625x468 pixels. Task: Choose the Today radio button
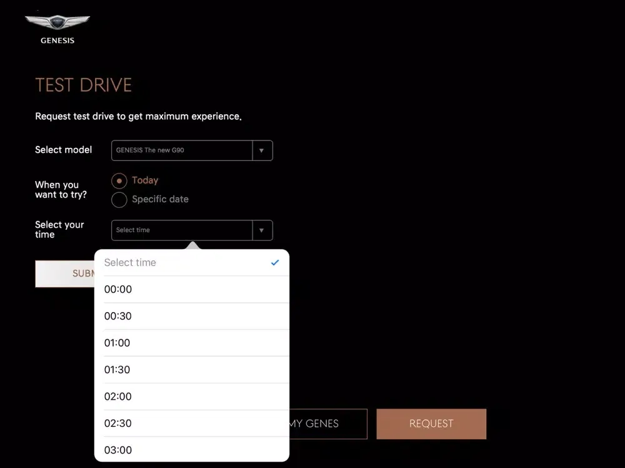coord(119,181)
